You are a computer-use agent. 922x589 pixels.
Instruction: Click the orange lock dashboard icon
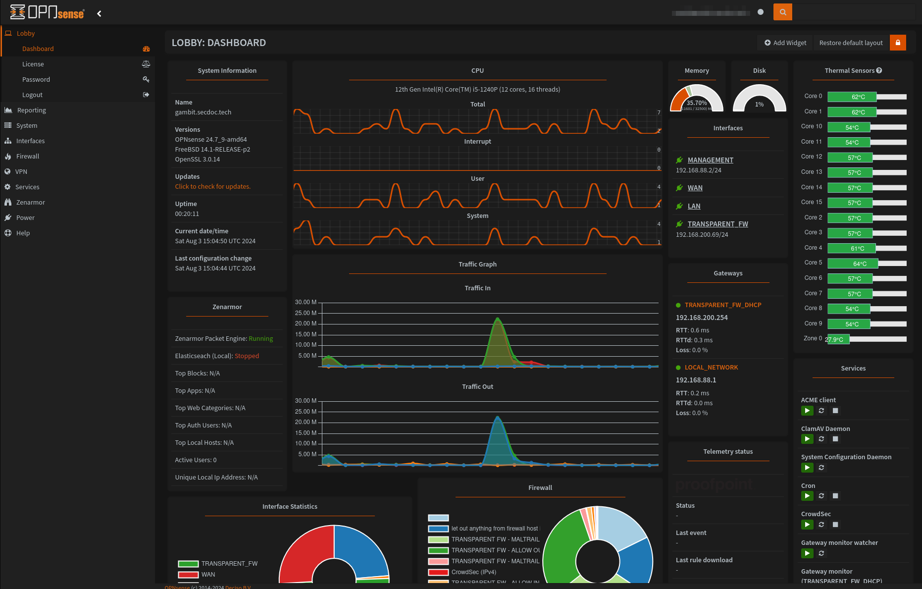coord(897,43)
